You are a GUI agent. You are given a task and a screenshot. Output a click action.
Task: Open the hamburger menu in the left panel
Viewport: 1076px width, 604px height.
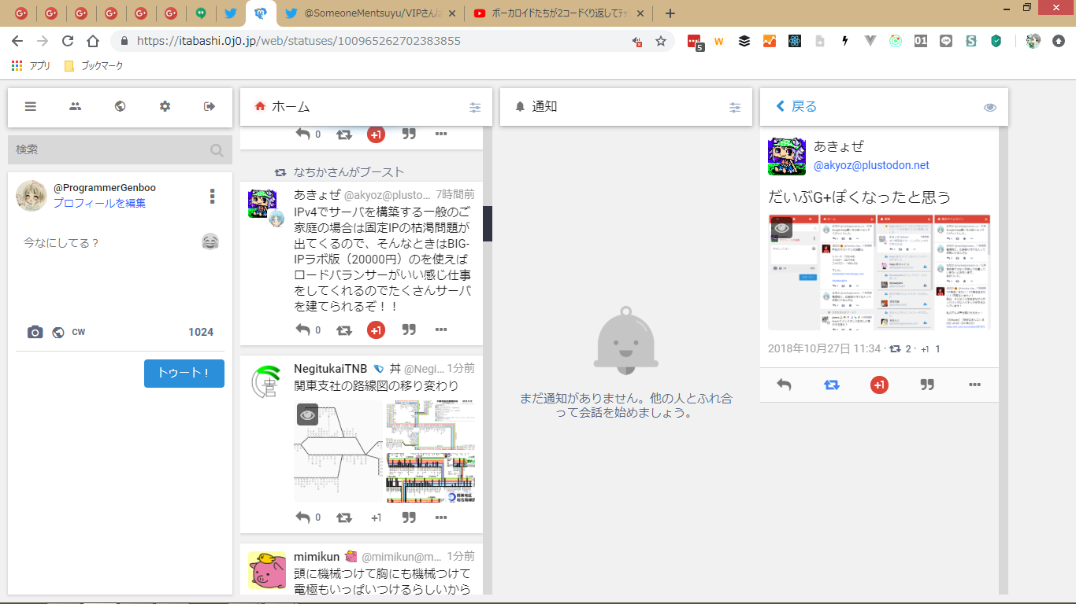[31, 106]
